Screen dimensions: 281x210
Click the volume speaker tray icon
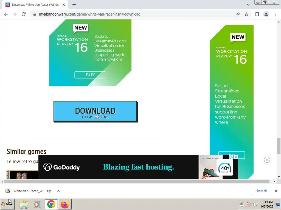(x=255, y=204)
